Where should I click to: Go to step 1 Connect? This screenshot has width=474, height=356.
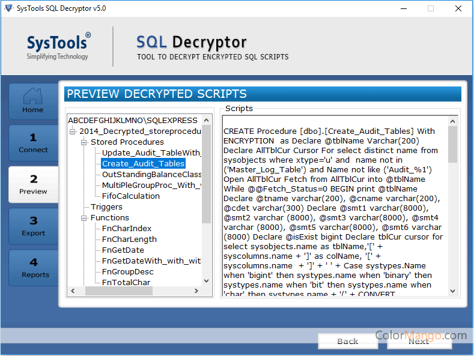pos(33,143)
